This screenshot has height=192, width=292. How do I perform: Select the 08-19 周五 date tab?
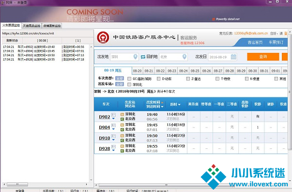coord(113,70)
